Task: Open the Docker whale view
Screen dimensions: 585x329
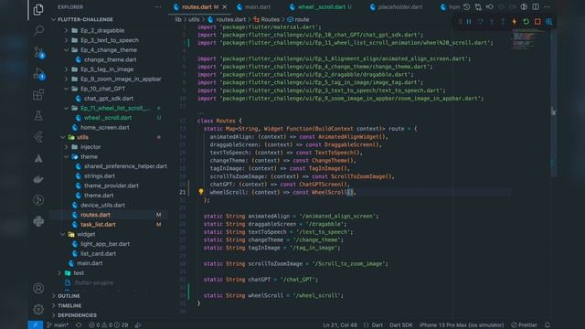Action: pos(38,179)
